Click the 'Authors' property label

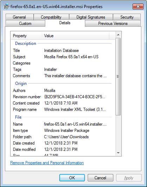19,91
